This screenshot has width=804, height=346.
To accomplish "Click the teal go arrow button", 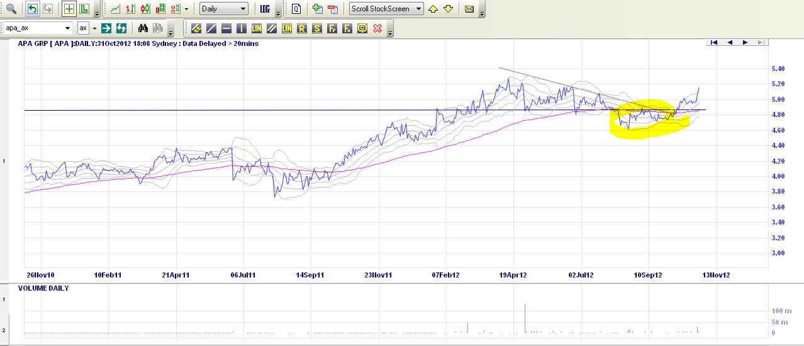I will [106, 28].
